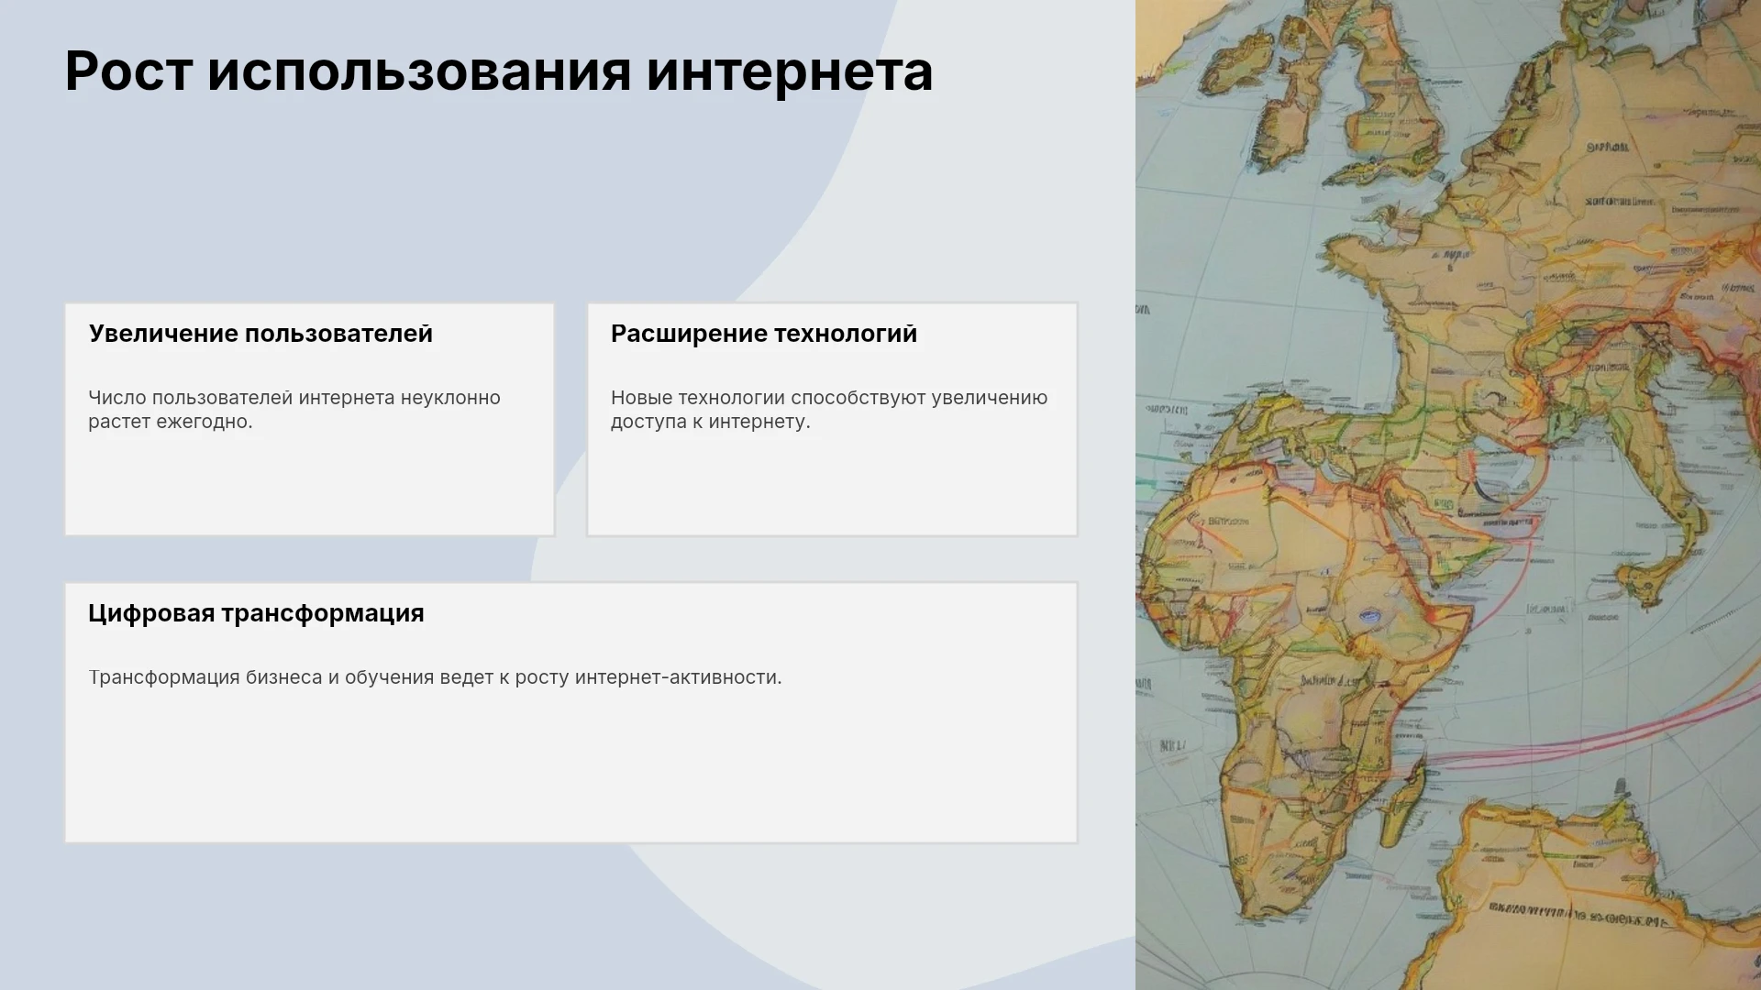1761x990 pixels.
Task: Click the word 'Рост' in the title
Action: click(x=128, y=71)
